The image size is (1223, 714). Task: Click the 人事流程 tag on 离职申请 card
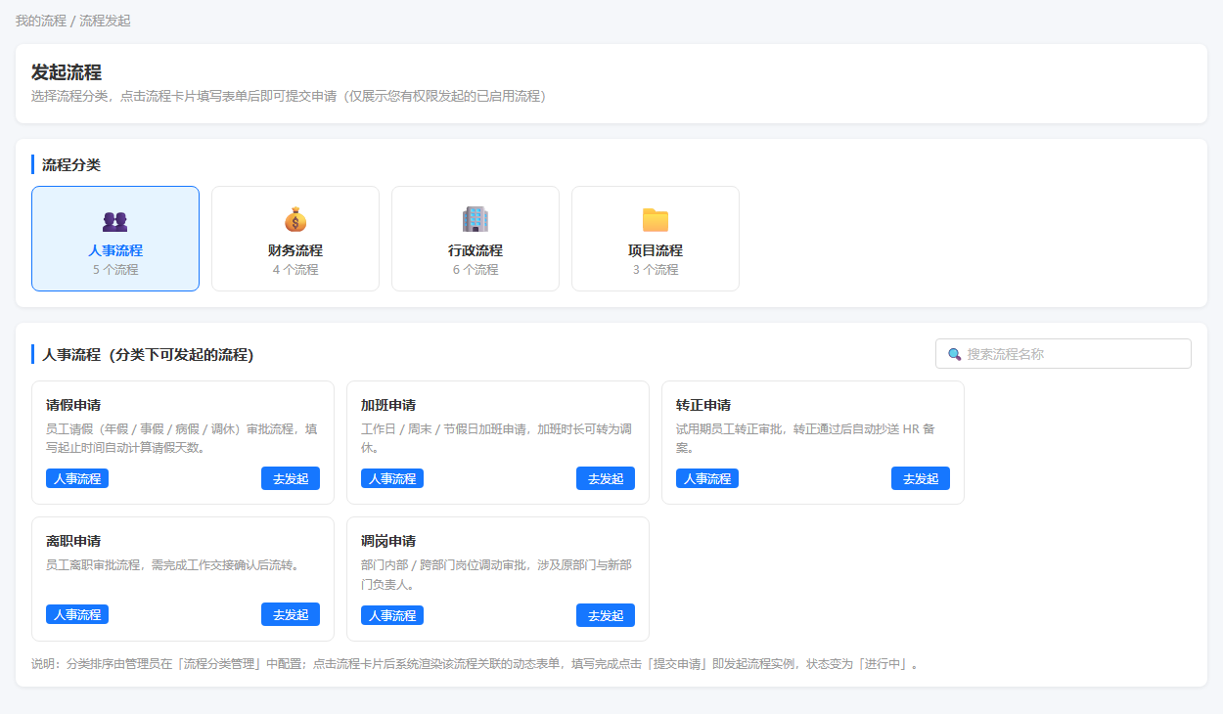[77, 614]
